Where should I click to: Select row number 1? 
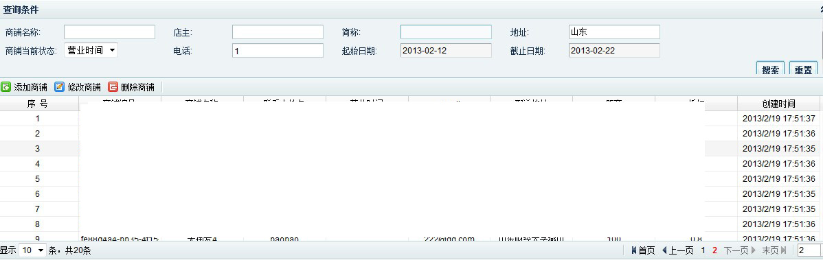point(37,119)
